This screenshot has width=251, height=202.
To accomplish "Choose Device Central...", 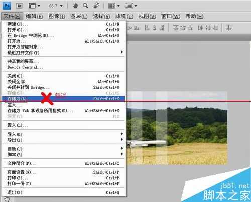I will tap(64, 67).
